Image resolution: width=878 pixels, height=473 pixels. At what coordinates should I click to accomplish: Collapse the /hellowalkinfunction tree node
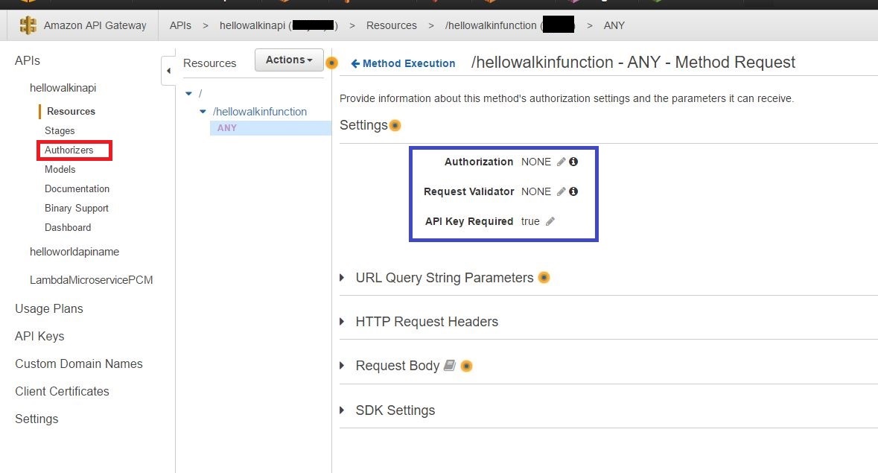pyautogui.click(x=203, y=112)
